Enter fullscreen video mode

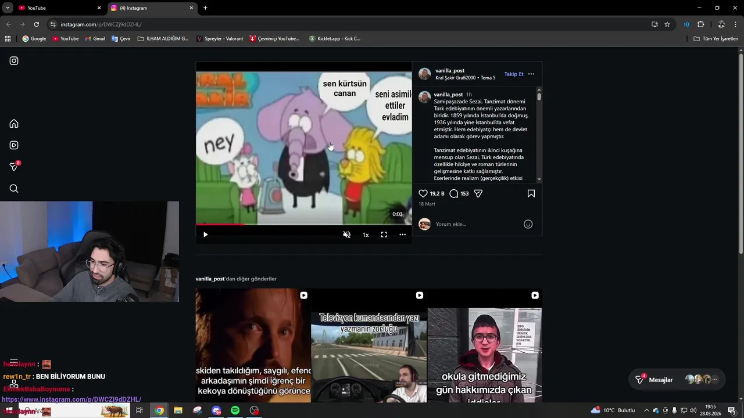coord(384,235)
